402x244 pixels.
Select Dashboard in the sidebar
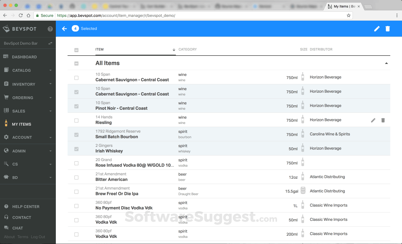tap(25, 57)
